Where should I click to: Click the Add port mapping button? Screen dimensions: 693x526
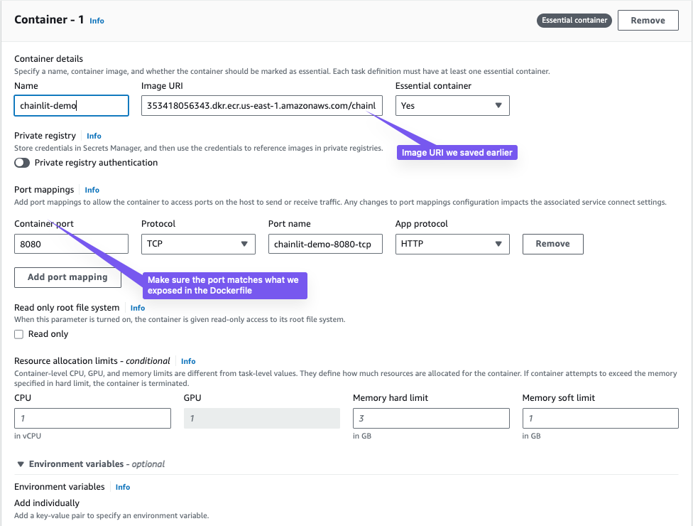(x=67, y=277)
